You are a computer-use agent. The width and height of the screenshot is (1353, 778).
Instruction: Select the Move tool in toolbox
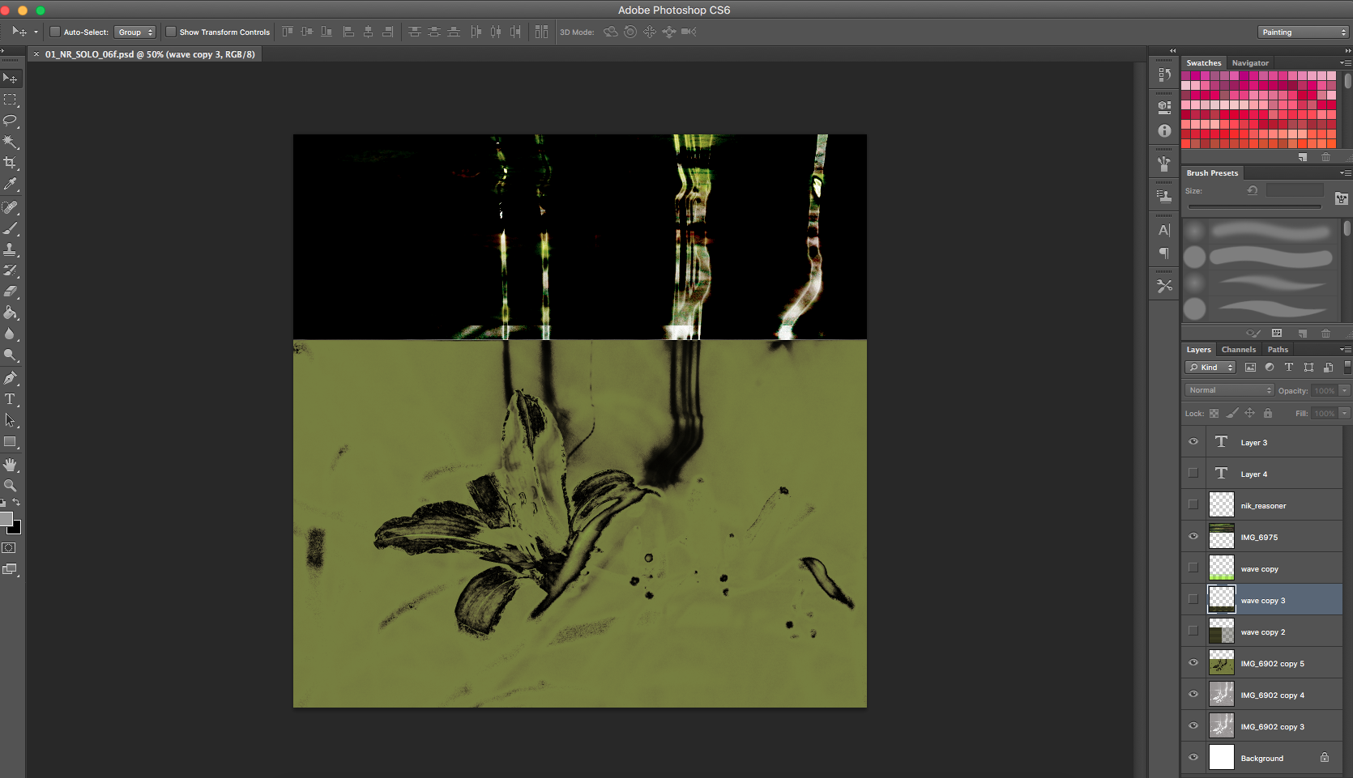click(10, 79)
